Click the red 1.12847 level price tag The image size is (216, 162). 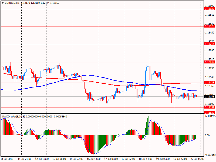[x=210, y=62]
